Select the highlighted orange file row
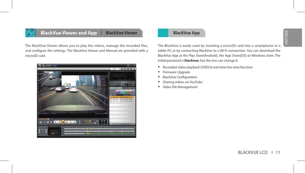This screenshot has height=173, width=305. click(x=122, y=97)
